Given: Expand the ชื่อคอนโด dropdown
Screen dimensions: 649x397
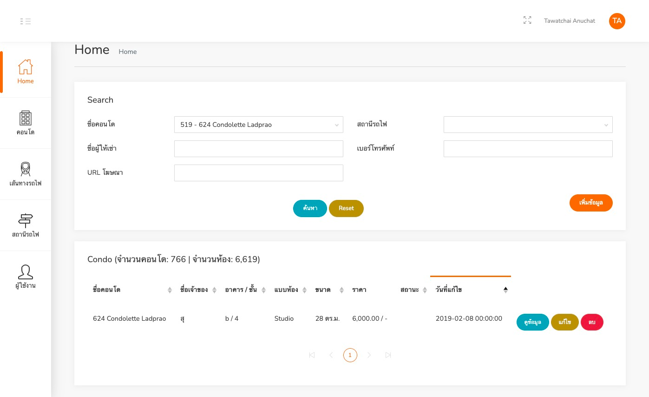Looking at the screenshot, I should (259, 125).
